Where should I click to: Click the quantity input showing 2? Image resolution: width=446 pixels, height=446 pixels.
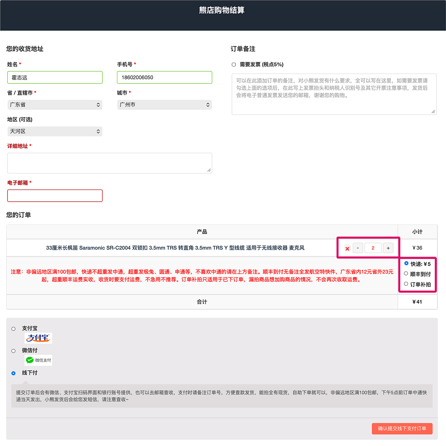coord(373,248)
